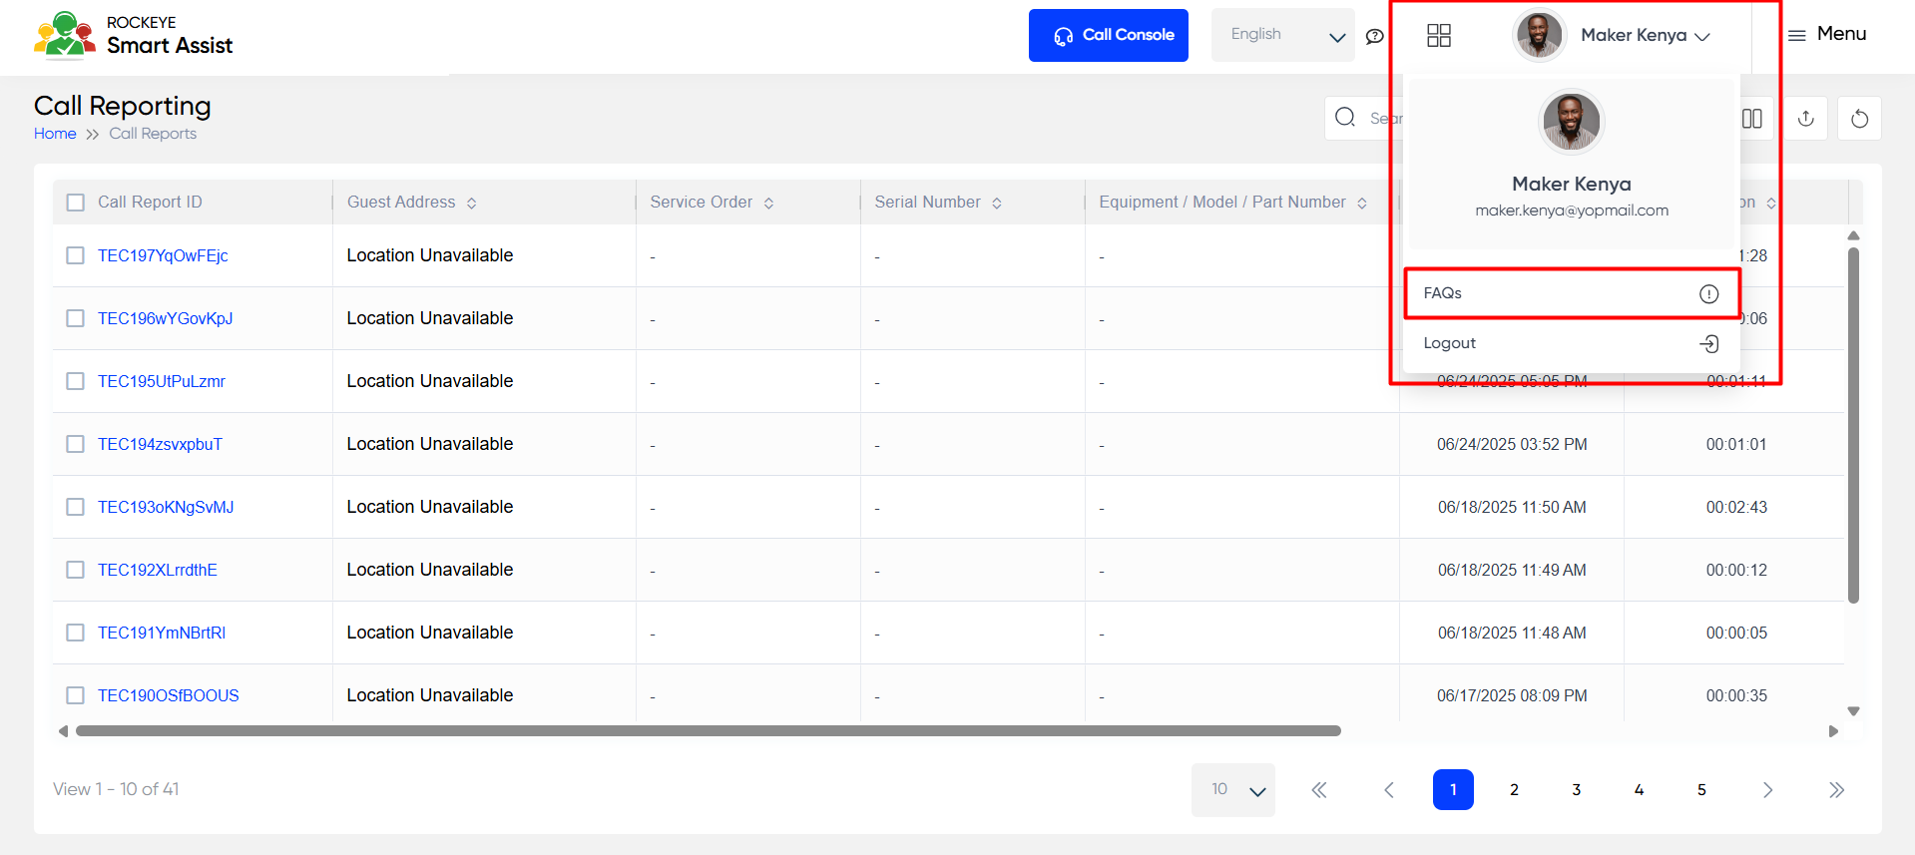Image resolution: width=1915 pixels, height=855 pixels.
Task: Open the Call Console
Action: point(1108,35)
